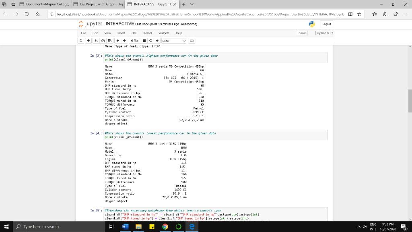Screen dimensions: 412x232
Task: Restart the kernel using the restart icon
Action: 150,40
